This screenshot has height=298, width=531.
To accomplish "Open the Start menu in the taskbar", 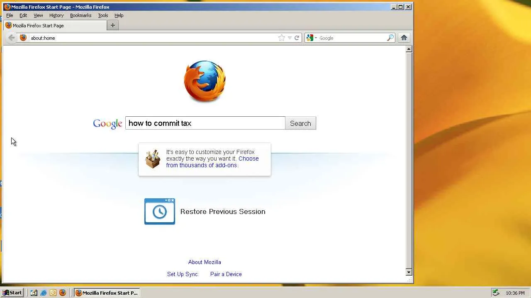I will pyautogui.click(x=12, y=293).
